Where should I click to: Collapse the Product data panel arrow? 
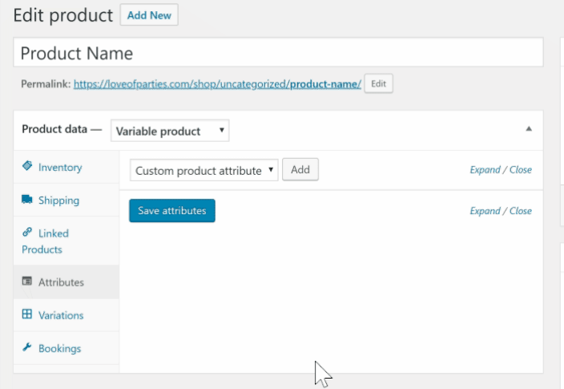tap(528, 129)
